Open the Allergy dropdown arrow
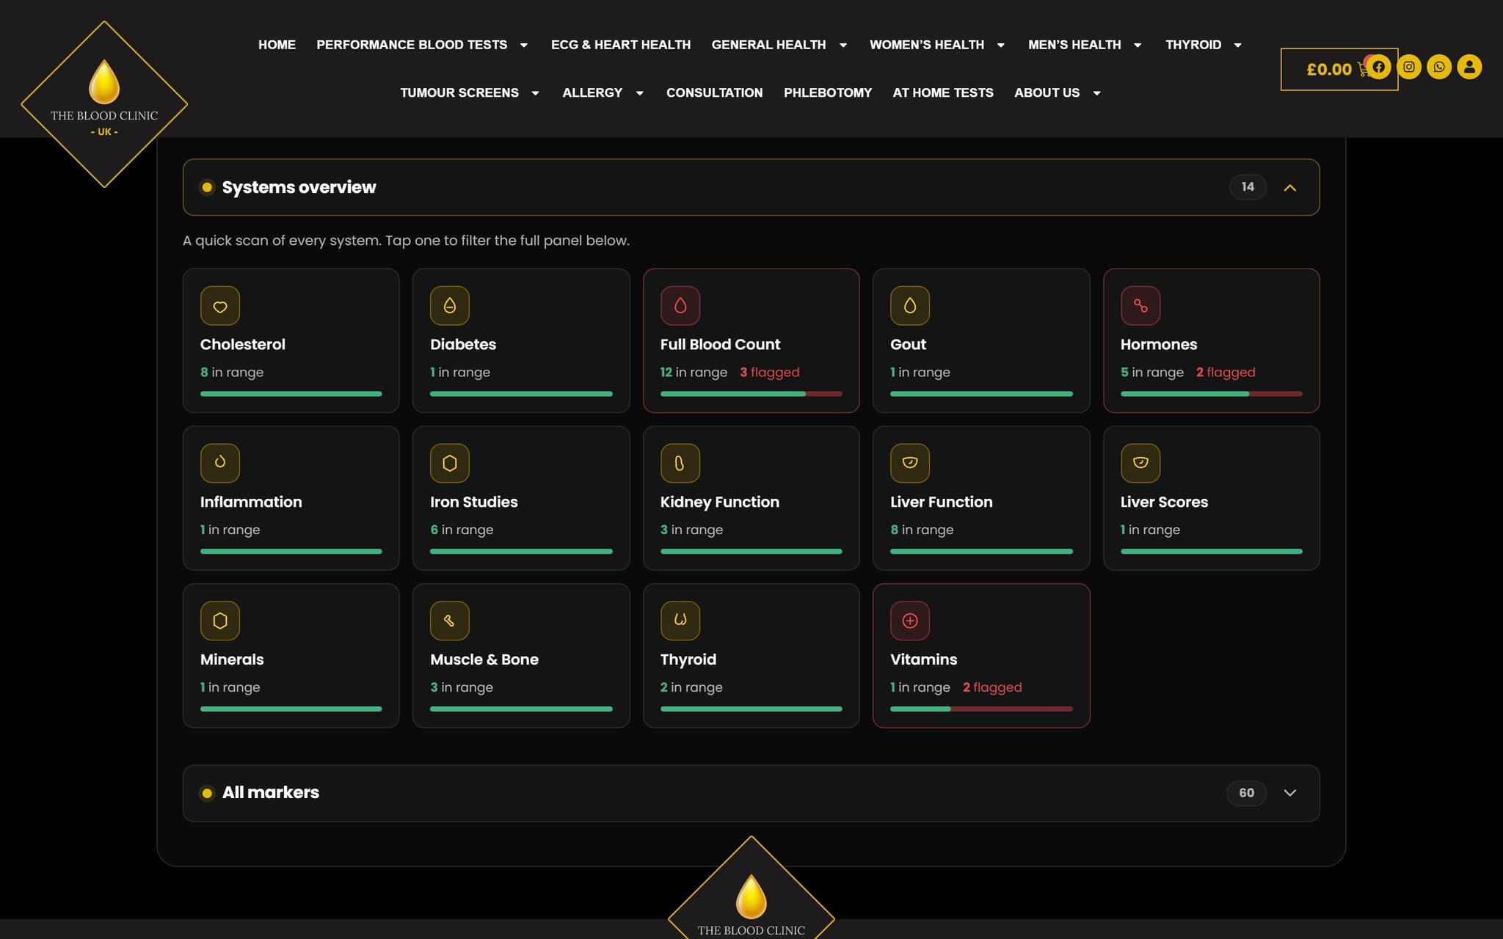Image resolution: width=1503 pixels, height=939 pixels. (x=640, y=93)
